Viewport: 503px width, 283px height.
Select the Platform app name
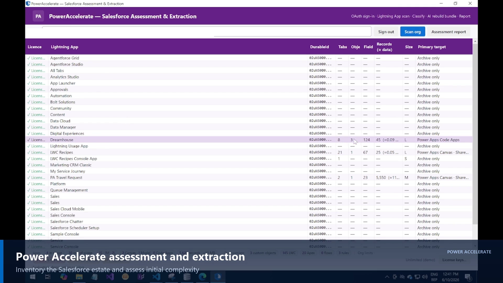58,184
